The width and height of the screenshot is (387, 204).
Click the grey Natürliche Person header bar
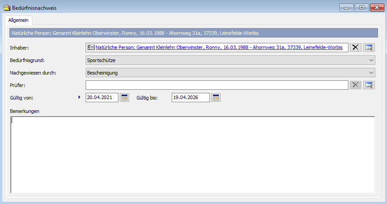point(193,33)
